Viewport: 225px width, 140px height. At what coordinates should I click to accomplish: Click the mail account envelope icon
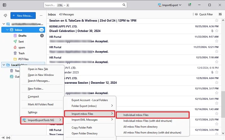[x=8, y=24]
